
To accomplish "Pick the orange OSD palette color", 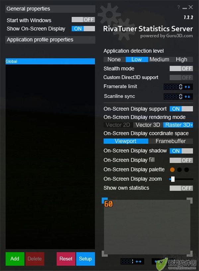I will (x=172, y=170).
